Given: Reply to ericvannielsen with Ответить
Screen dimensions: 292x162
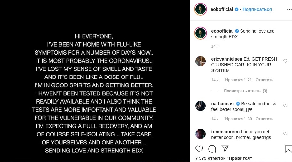Looking at the screenshot, I should click(264, 80).
